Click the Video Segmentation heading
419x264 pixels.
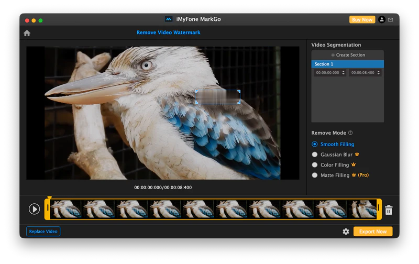(336, 45)
